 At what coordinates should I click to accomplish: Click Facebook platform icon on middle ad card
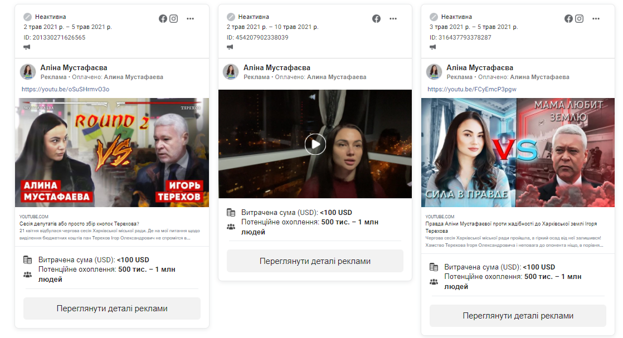(377, 18)
